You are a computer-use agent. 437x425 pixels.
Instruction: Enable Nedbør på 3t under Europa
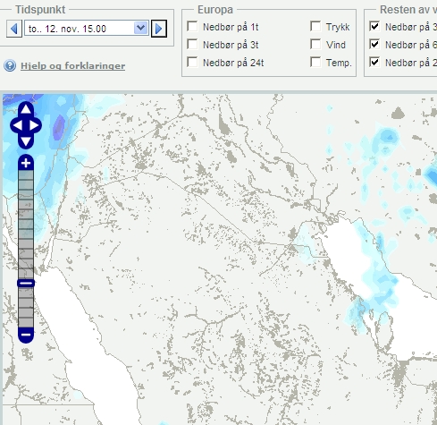point(192,44)
